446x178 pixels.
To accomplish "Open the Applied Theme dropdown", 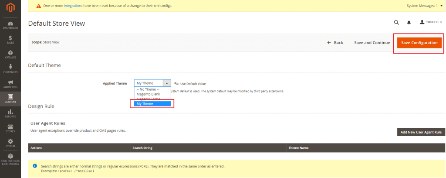I will 152,83.
